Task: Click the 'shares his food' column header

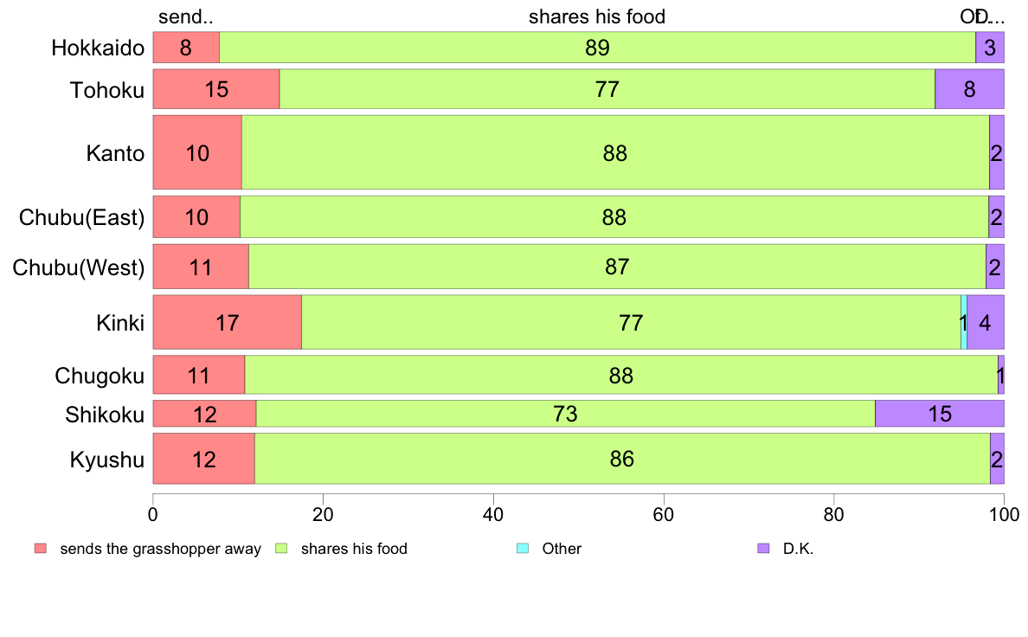Action: 596,16
